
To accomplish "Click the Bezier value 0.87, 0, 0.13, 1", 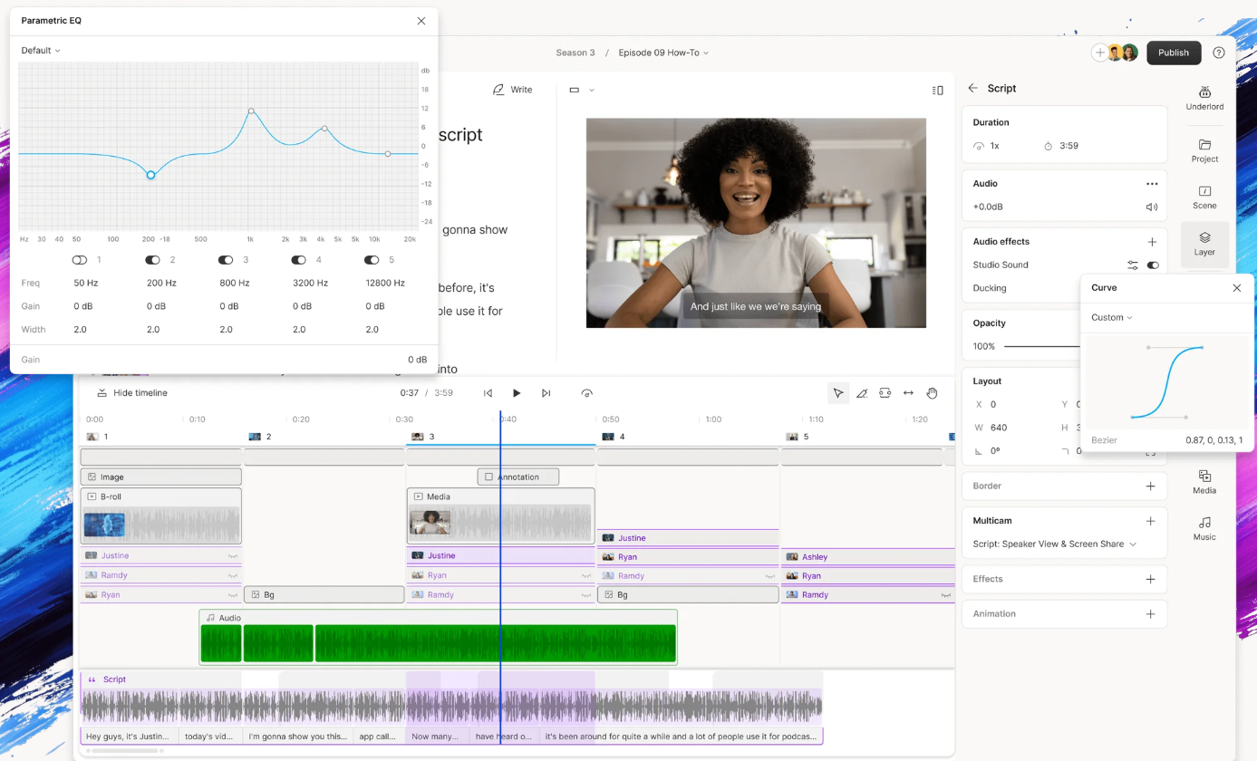I will click(x=1215, y=440).
